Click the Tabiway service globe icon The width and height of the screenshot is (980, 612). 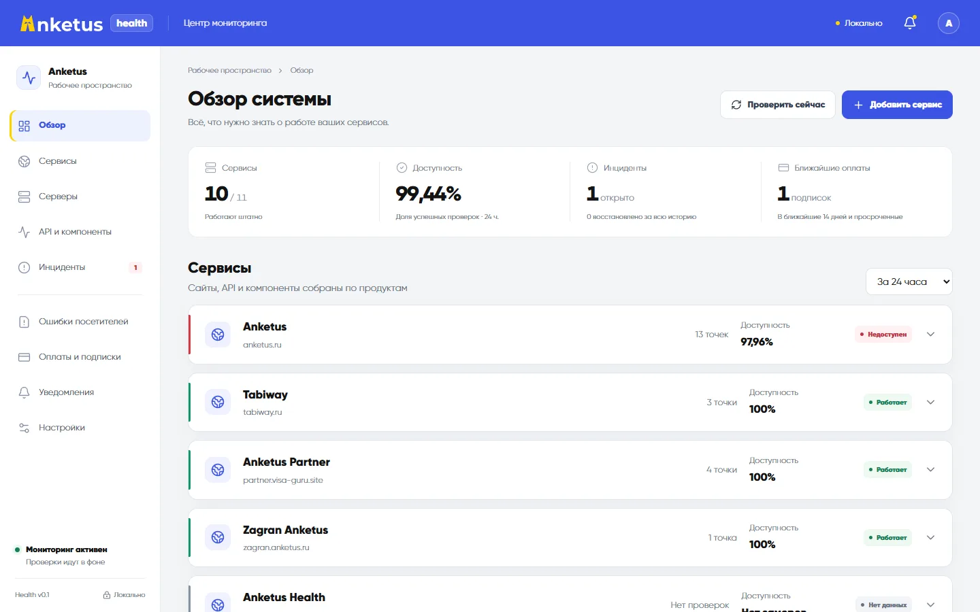coord(218,402)
